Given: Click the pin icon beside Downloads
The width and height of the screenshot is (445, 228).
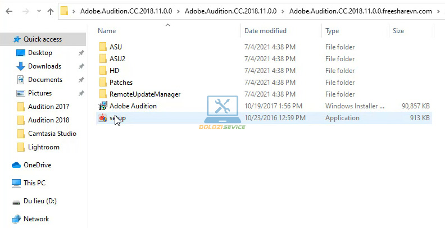Looking at the screenshot, I should pos(81,66).
